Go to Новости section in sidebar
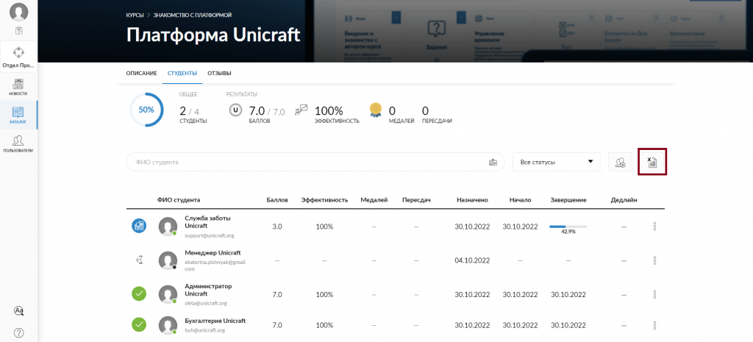Viewport: 753px width, 342px height. click(x=18, y=87)
